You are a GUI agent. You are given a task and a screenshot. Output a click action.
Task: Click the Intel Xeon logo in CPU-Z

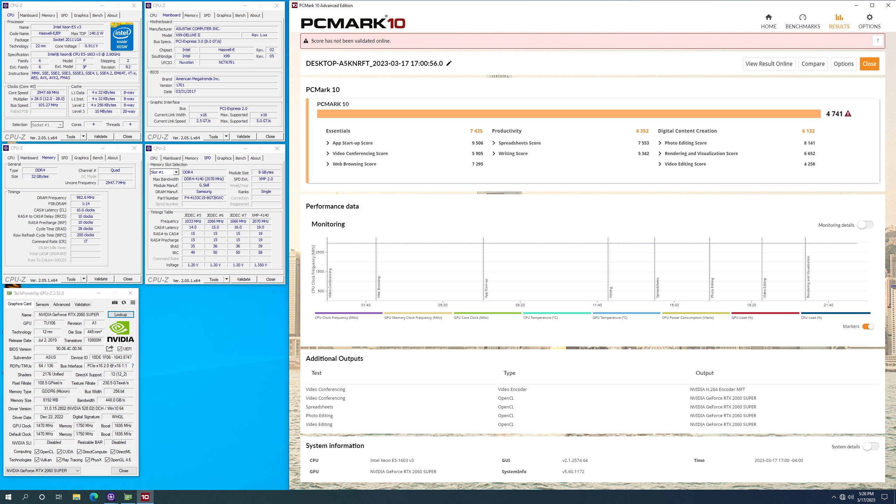click(122, 36)
